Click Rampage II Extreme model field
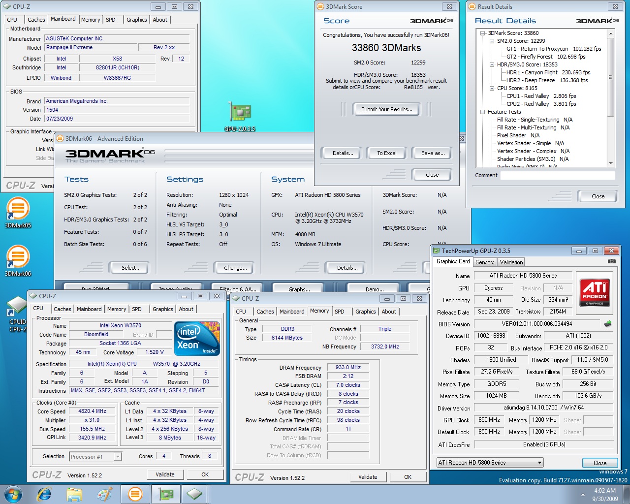 (x=91, y=48)
